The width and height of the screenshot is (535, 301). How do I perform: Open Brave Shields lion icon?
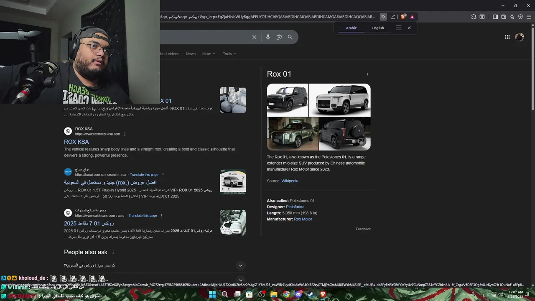click(x=403, y=17)
